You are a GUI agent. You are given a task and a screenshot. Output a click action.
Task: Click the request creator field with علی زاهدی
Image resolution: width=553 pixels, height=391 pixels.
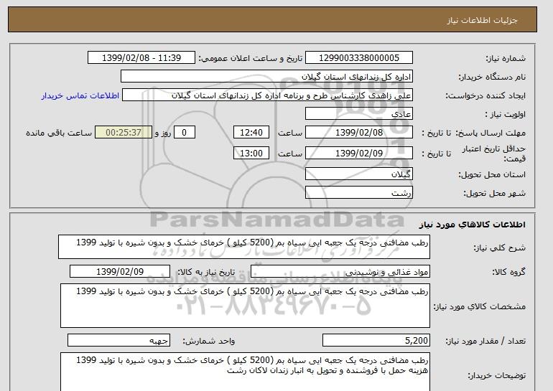(267, 95)
